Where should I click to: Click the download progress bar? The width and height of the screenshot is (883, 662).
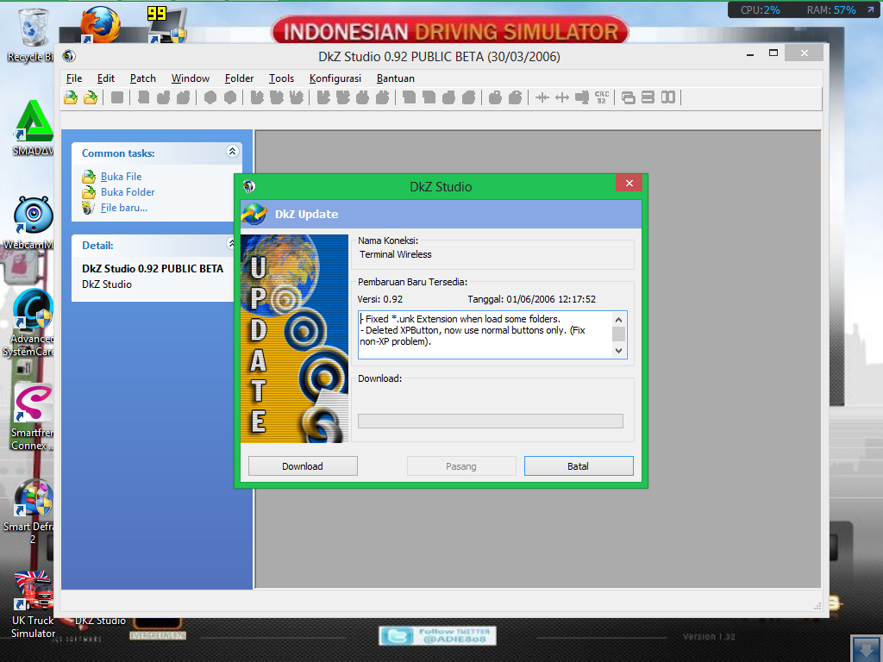[x=491, y=421]
